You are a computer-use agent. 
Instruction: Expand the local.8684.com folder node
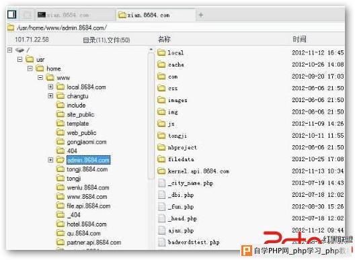(50, 87)
